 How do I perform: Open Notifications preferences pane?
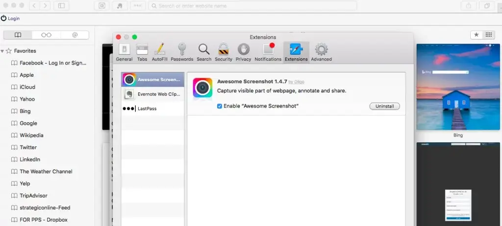pos(268,52)
